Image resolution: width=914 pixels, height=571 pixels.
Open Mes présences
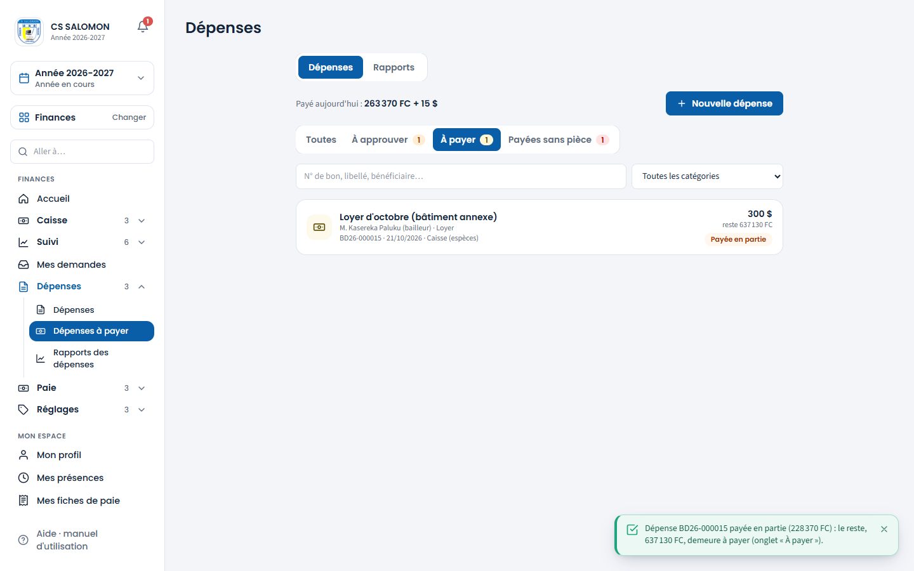coord(82,478)
